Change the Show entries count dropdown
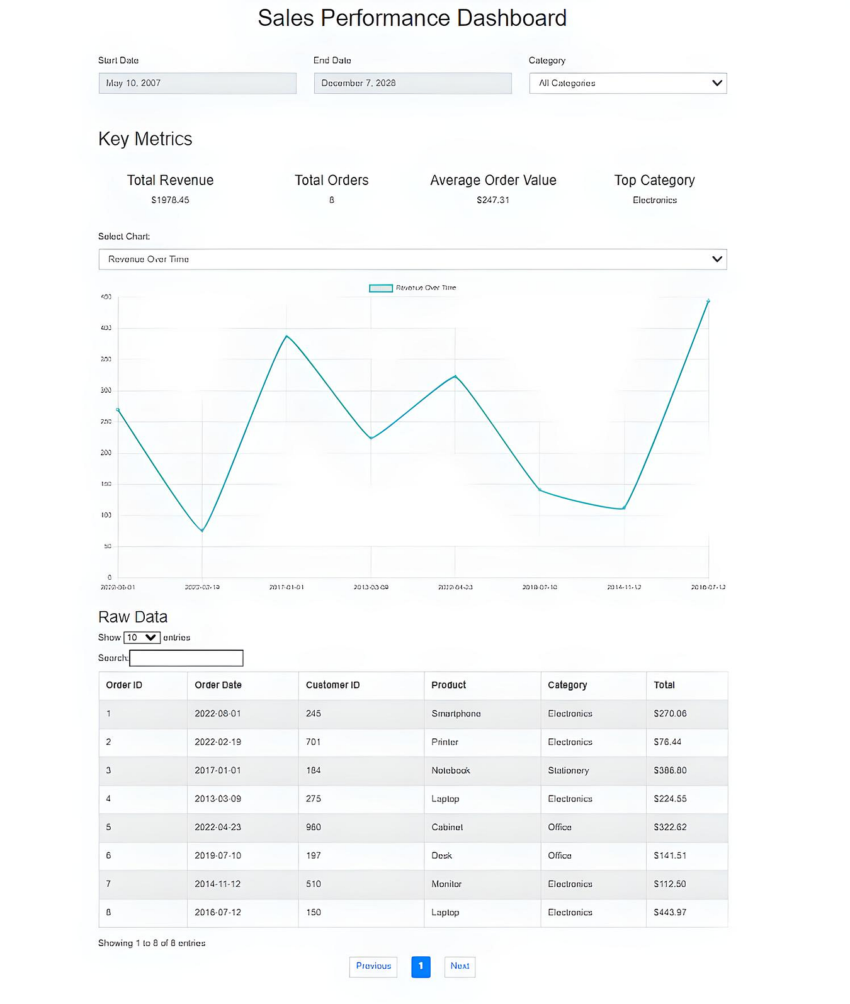The image size is (850, 1004). pyautogui.click(x=141, y=637)
